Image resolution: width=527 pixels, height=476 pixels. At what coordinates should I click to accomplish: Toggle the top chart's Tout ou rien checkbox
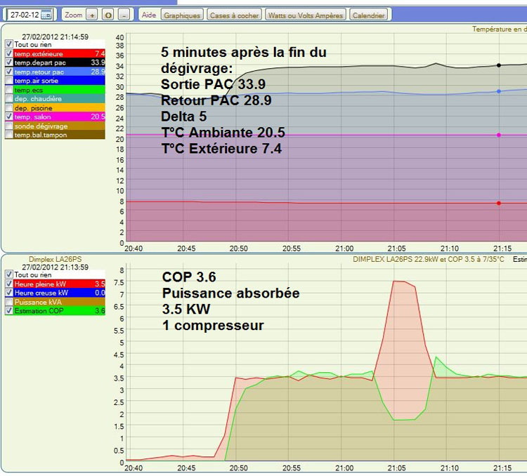[x=8, y=44]
